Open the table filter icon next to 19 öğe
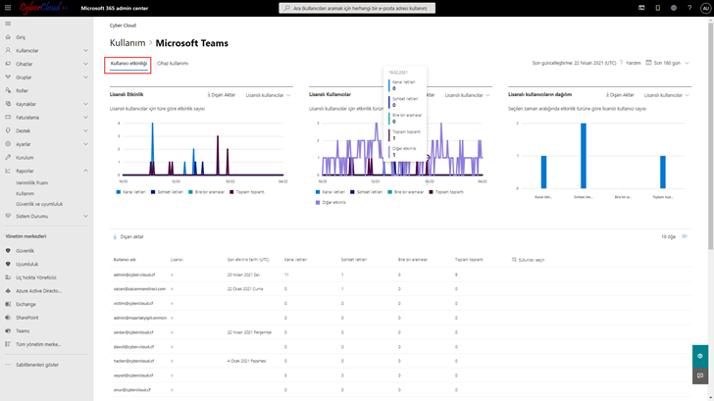714x401 pixels. [685, 236]
